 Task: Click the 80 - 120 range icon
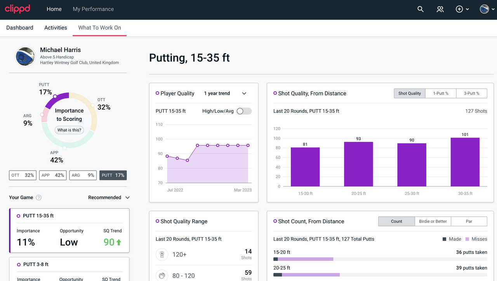pos(162,276)
